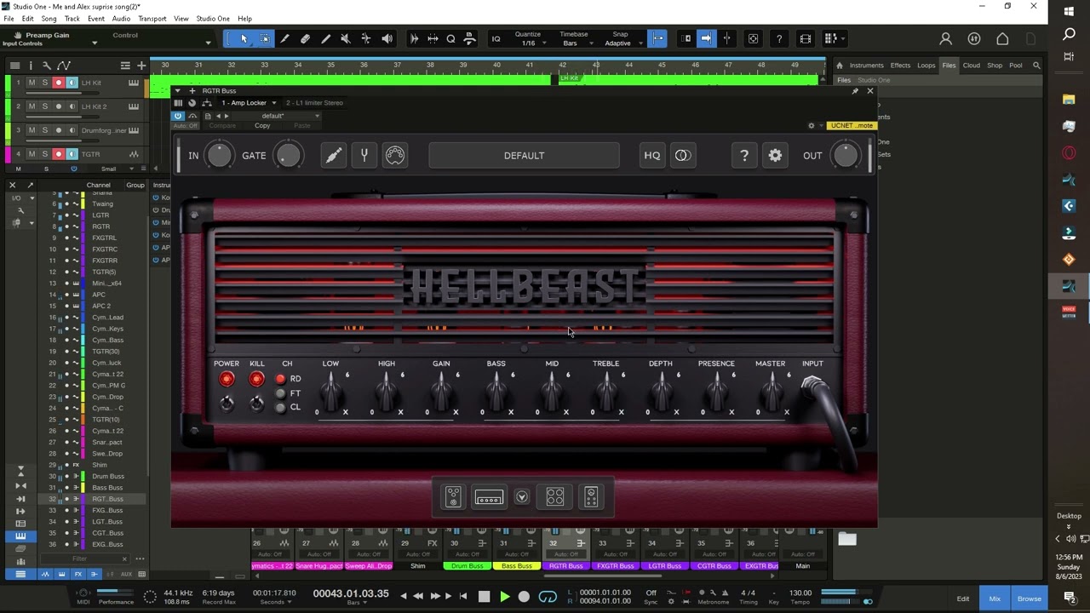Start playback with the Play button
This screenshot has width=1090, height=613.
(504, 597)
